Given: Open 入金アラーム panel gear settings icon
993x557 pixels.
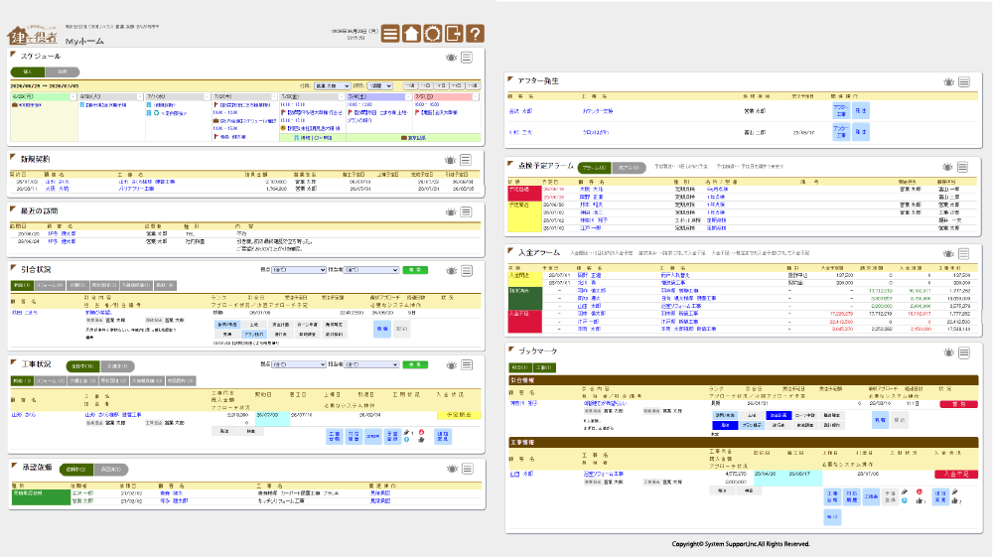Looking at the screenshot, I should tap(948, 254).
